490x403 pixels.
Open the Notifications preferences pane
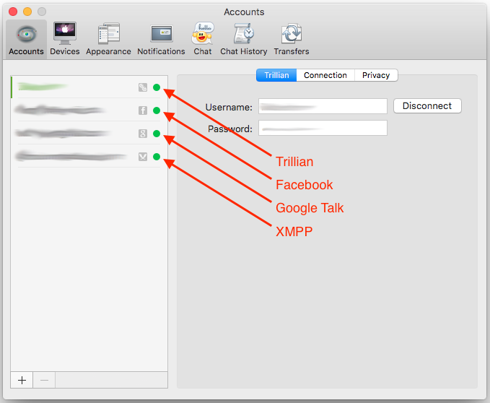161,39
